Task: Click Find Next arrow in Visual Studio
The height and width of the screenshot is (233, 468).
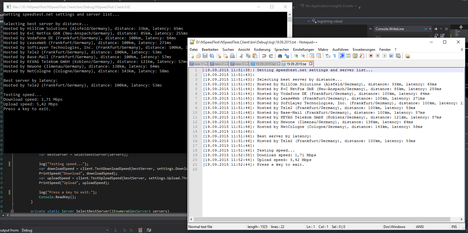Action: pos(436,29)
